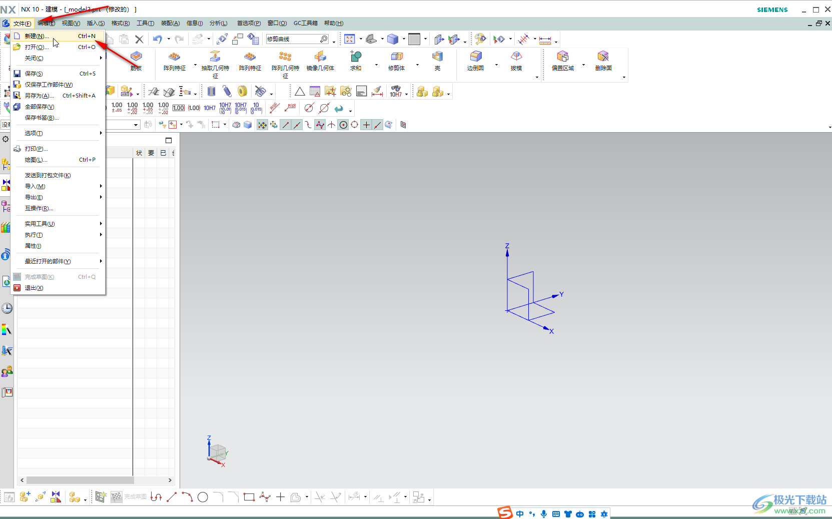Click the triangle datum icon
832x519 pixels.
(300, 92)
